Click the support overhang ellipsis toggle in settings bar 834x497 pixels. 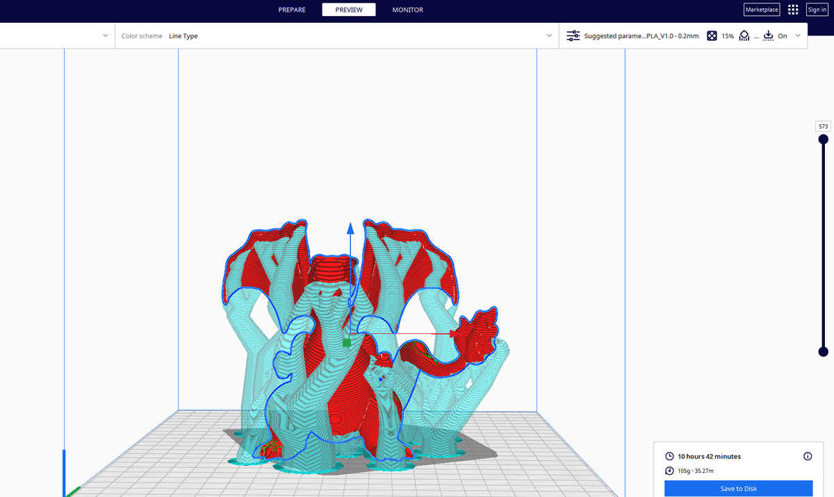click(x=757, y=35)
